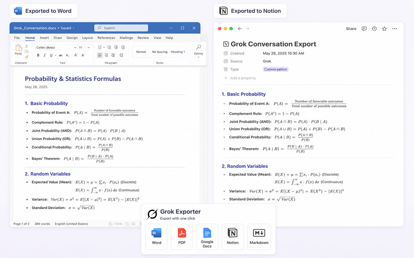Toggle Center alignment in Word Paragraph group
Image resolution: width=414 pixels, height=258 pixels.
pos(106,55)
